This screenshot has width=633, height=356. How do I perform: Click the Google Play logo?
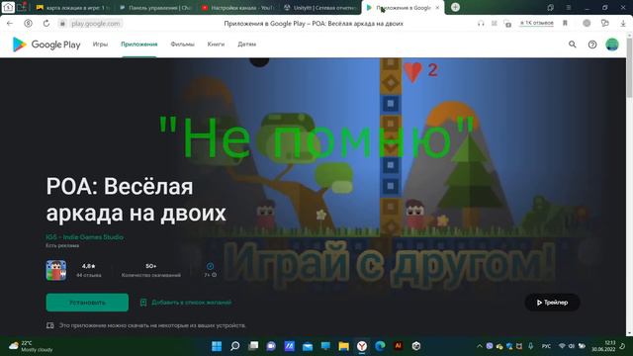(46, 44)
